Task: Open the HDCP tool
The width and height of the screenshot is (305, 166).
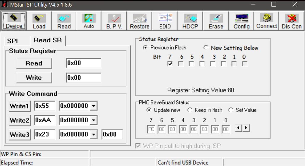Action: [190, 21]
